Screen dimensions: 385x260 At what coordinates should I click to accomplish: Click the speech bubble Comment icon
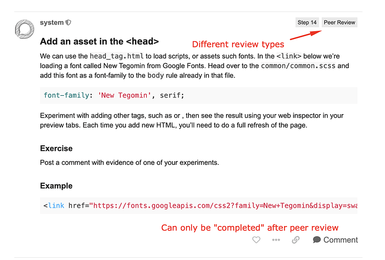pos(317,239)
